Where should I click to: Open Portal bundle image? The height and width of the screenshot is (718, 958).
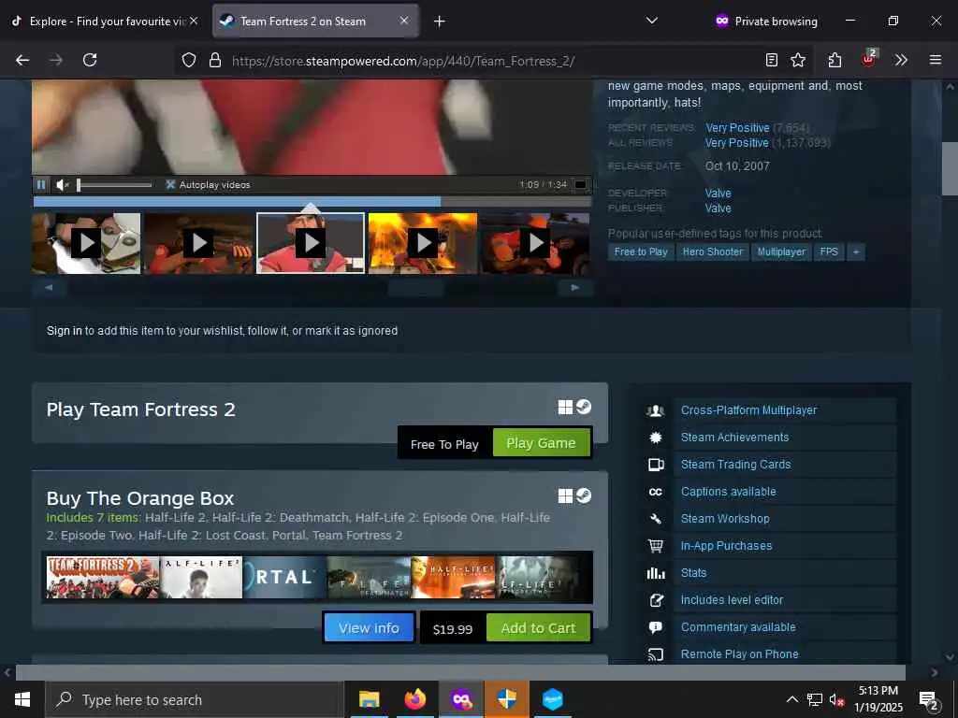coord(284,577)
